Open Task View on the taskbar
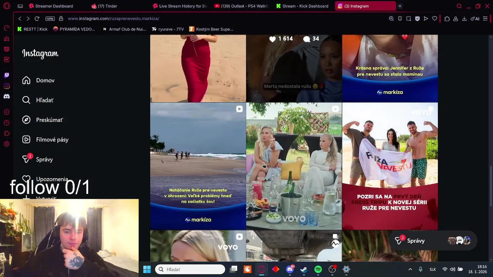 [x=234, y=270]
